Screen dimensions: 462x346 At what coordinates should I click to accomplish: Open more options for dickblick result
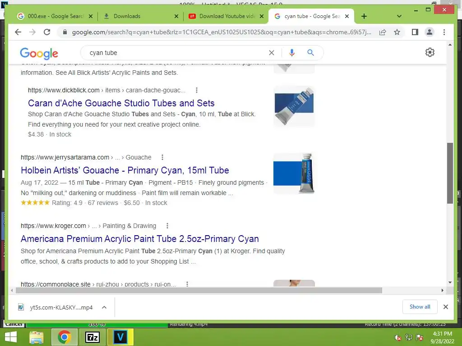click(197, 90)
